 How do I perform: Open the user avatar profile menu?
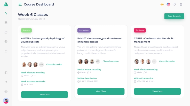tap(6, 101)
